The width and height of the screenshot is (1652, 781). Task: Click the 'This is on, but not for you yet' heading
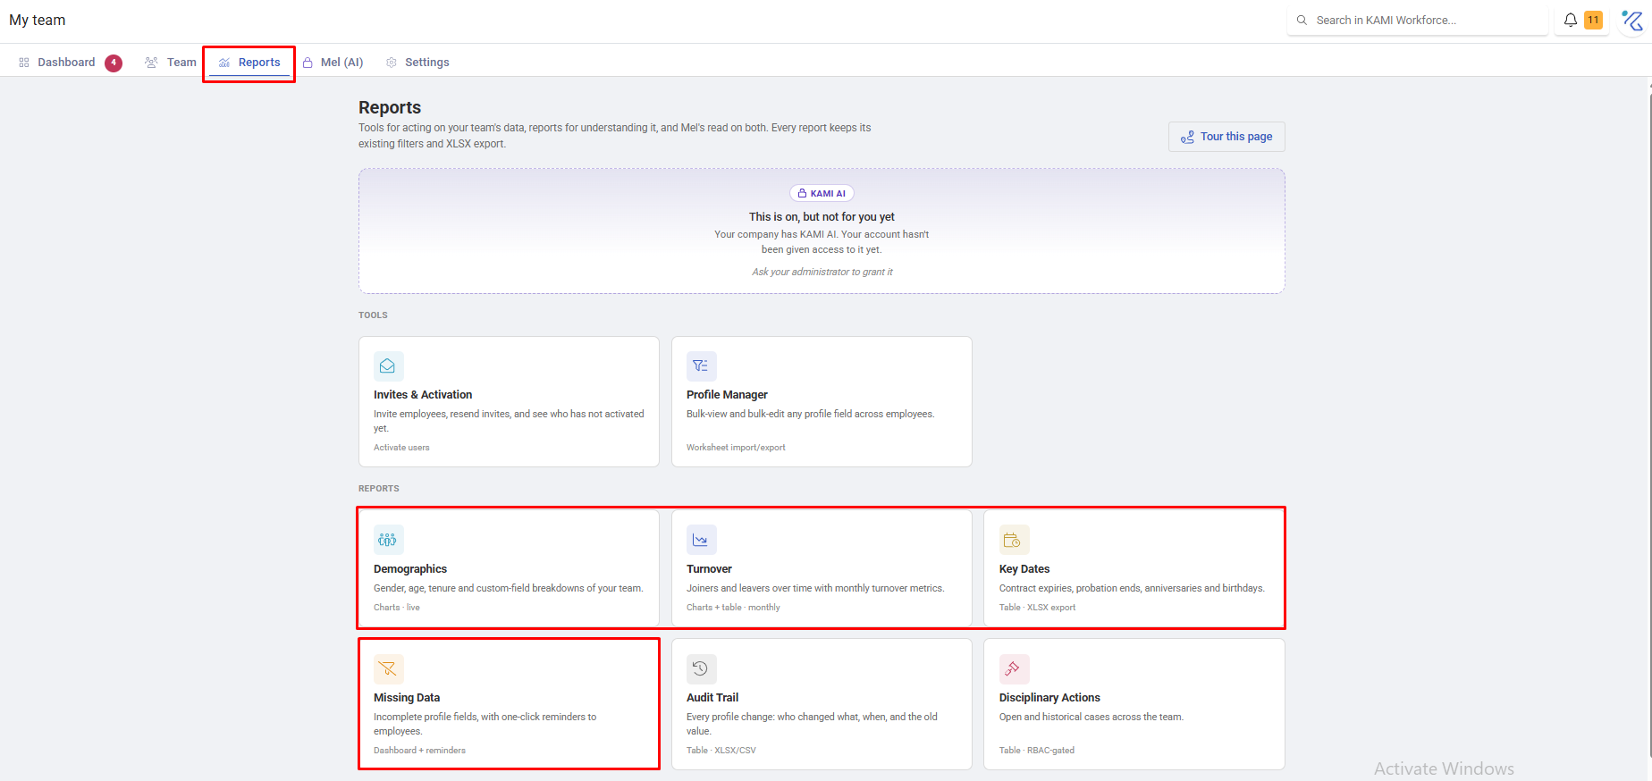coord(822,217)
